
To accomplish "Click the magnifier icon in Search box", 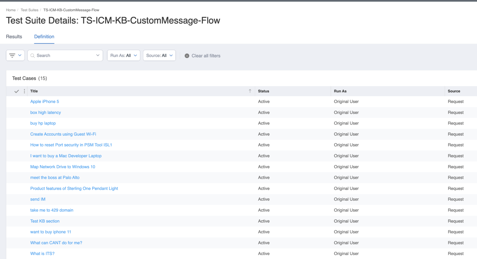I will click(33, 56).
